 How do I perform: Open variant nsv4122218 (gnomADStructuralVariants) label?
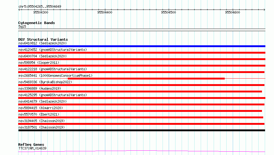pyautogui.click(x=53, y=69)
